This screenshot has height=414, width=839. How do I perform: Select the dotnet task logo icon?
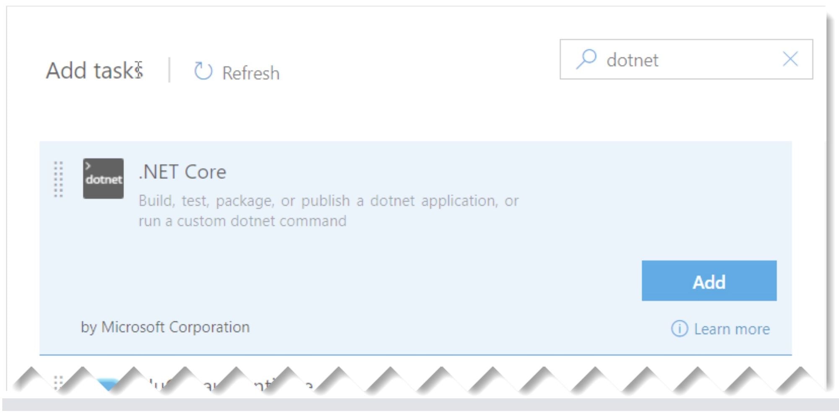pyautogui.click(x=103, y=178)
